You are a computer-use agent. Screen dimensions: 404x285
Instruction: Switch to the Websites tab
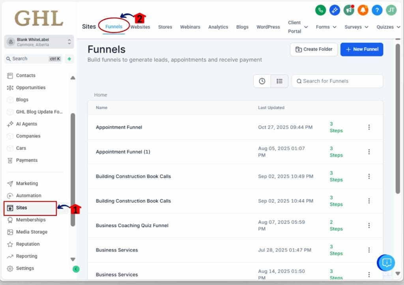click(x=140, y=27)
